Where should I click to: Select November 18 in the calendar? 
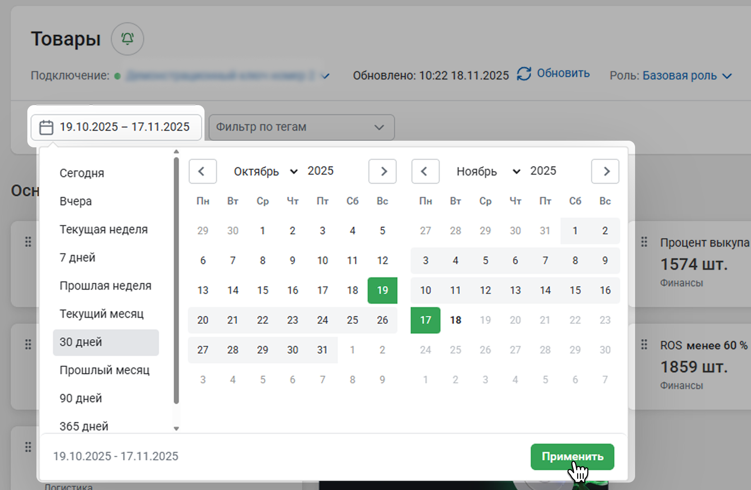pos(455,320)
